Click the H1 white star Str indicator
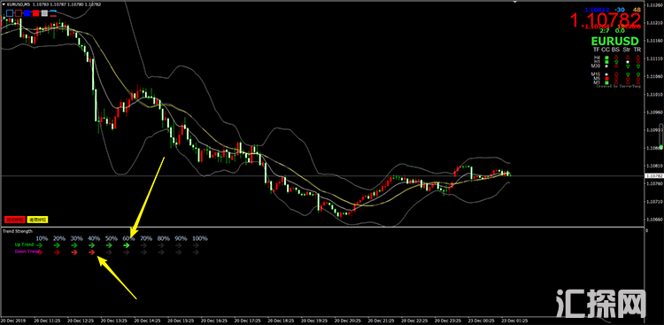The height and width of the screenshot is (325, 664). [628, 62]
